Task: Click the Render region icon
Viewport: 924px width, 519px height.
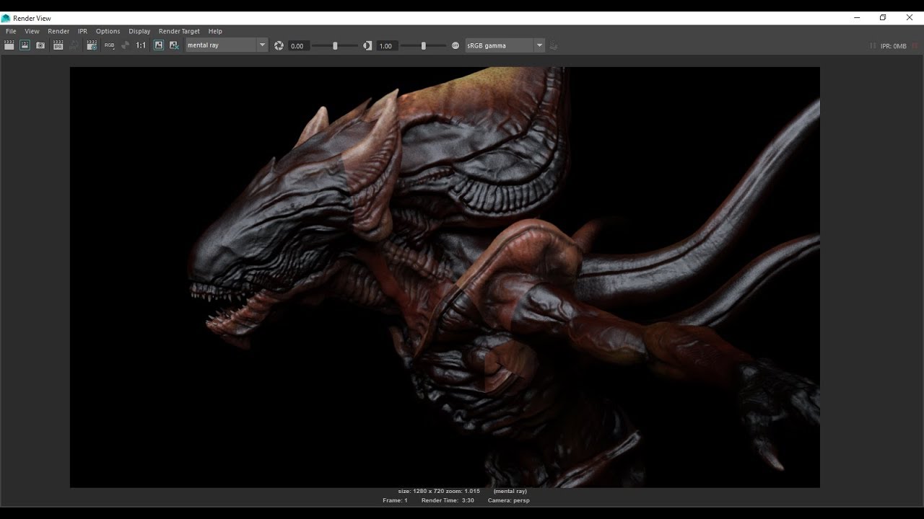Action: click(25, 45)
